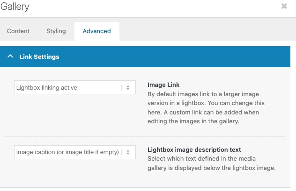Click Lightbox image description text heading
296x191 pixels.
194,149
